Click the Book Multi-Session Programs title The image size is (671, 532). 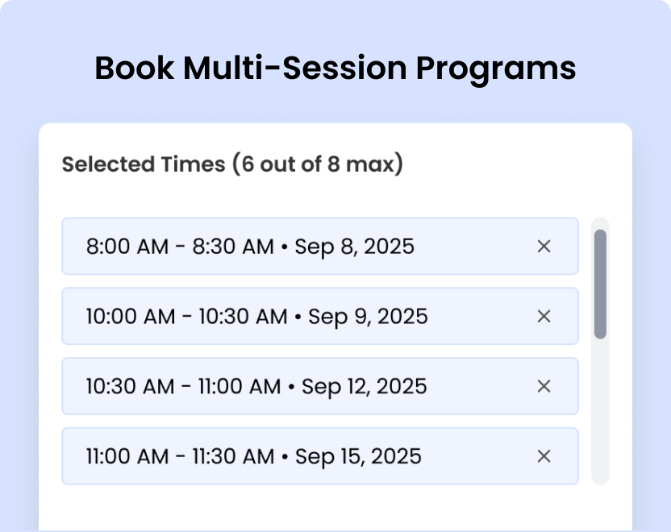coord(335,69)
